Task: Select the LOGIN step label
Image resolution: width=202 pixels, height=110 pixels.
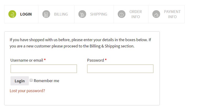Action: tap(26, 14)
